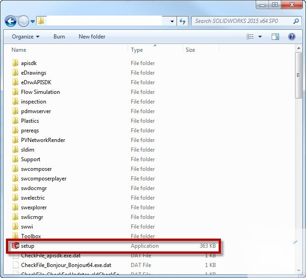
Task: Click File folder type of Plastics row
Action: pyautogui.click(x=143, y=121)
